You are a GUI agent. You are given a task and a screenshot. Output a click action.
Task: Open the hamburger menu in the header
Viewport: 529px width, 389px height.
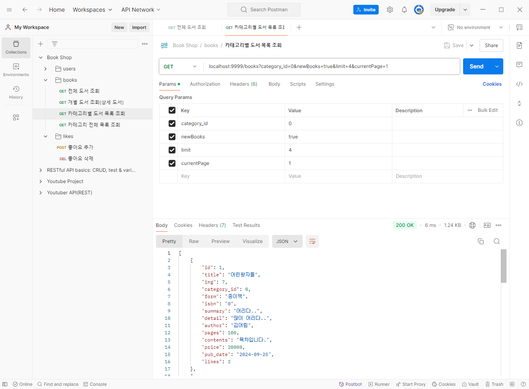click(9, 10)
